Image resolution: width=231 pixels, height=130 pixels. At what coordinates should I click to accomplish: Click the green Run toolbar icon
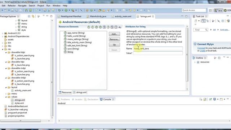[66, 10]
